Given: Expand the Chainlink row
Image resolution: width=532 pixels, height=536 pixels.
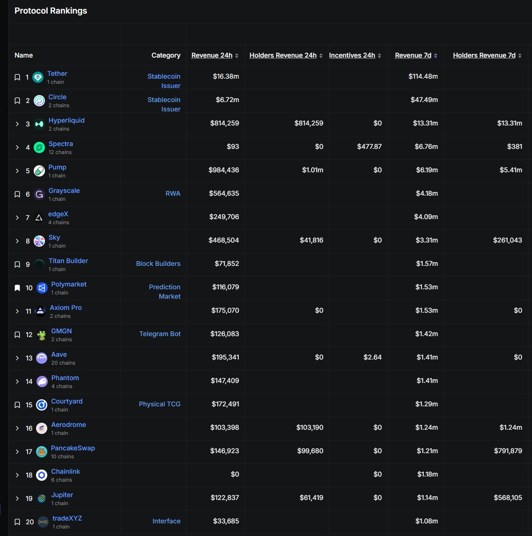Looking at the screenshot, I should click(x=17, y=475).
